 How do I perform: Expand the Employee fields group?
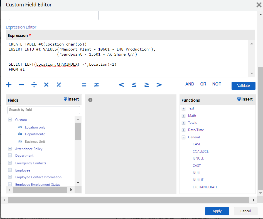point(10,170)
